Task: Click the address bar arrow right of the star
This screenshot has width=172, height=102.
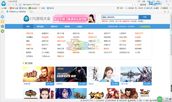Action: click(x=137, y=5)
